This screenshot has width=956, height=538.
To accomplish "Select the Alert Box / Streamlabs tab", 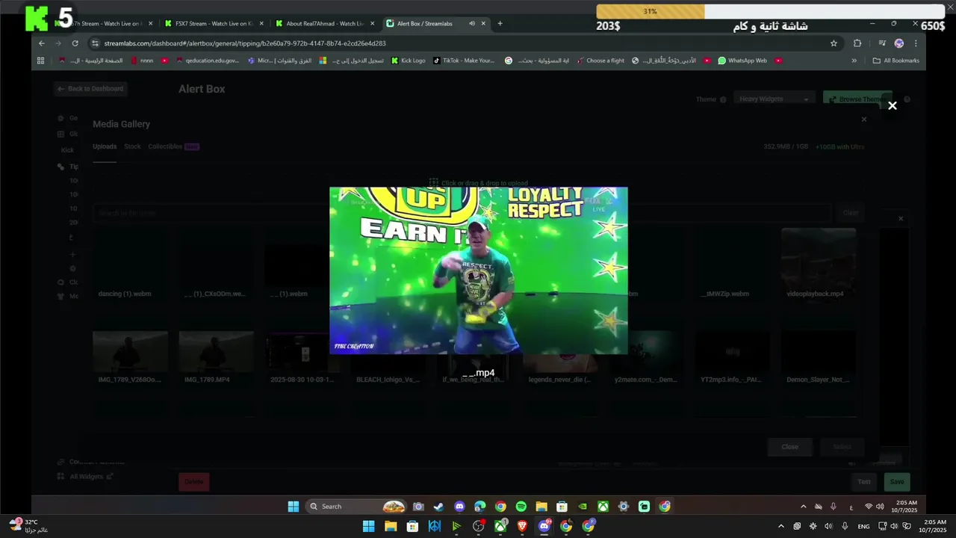I will point(435,23).
